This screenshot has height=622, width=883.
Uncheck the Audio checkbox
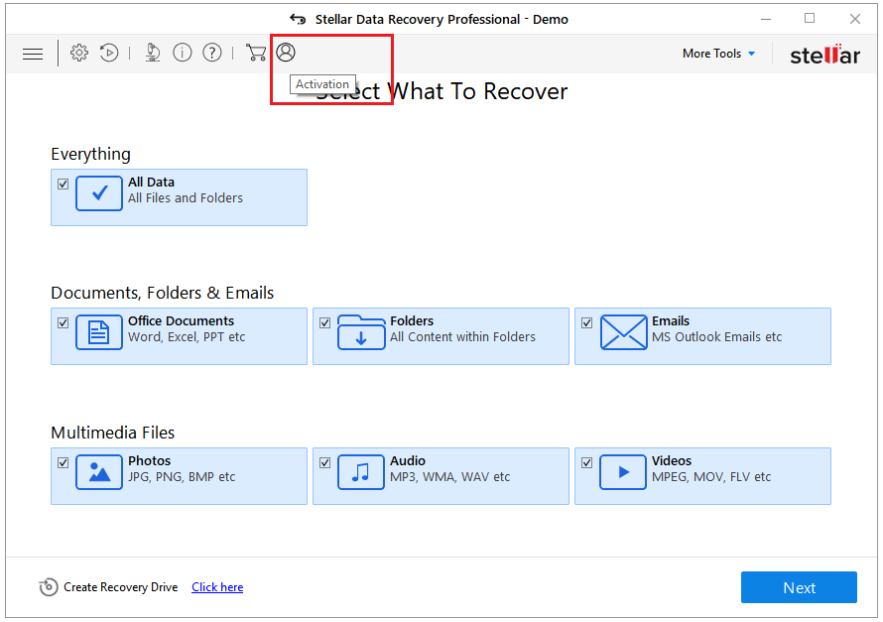click(325, 462)
